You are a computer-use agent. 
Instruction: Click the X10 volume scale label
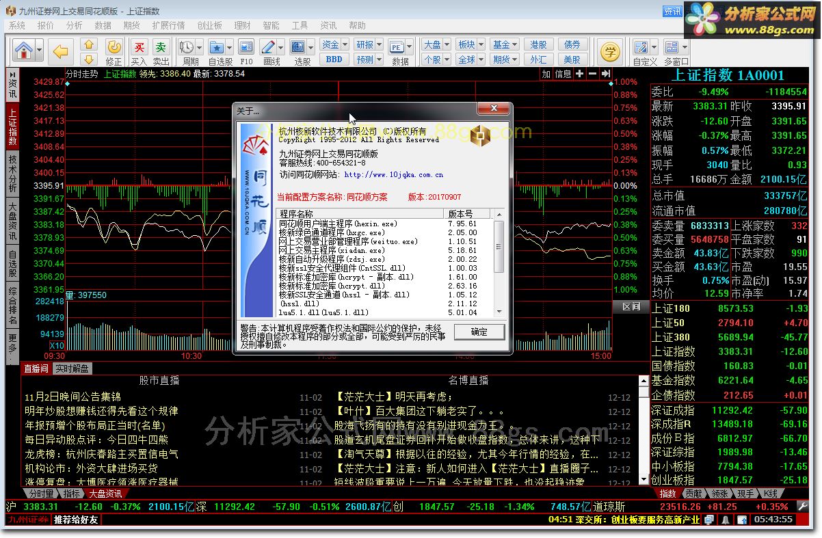(56, 346)
